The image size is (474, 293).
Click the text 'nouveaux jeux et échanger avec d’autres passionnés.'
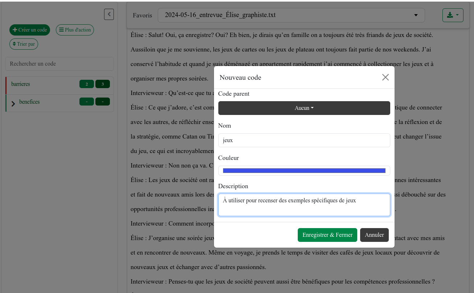[x=198, y=267]
